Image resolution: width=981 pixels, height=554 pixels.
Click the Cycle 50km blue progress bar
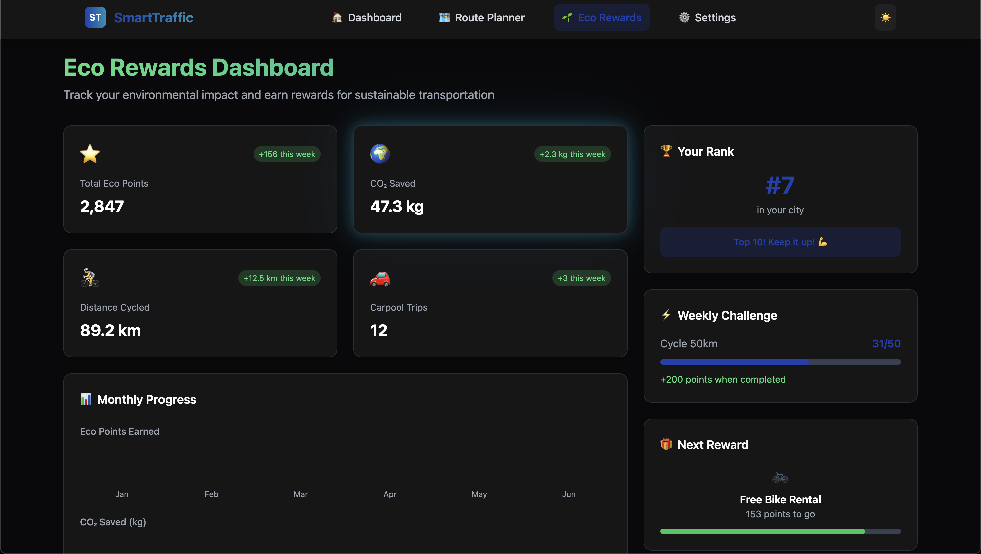click(780, 362)
